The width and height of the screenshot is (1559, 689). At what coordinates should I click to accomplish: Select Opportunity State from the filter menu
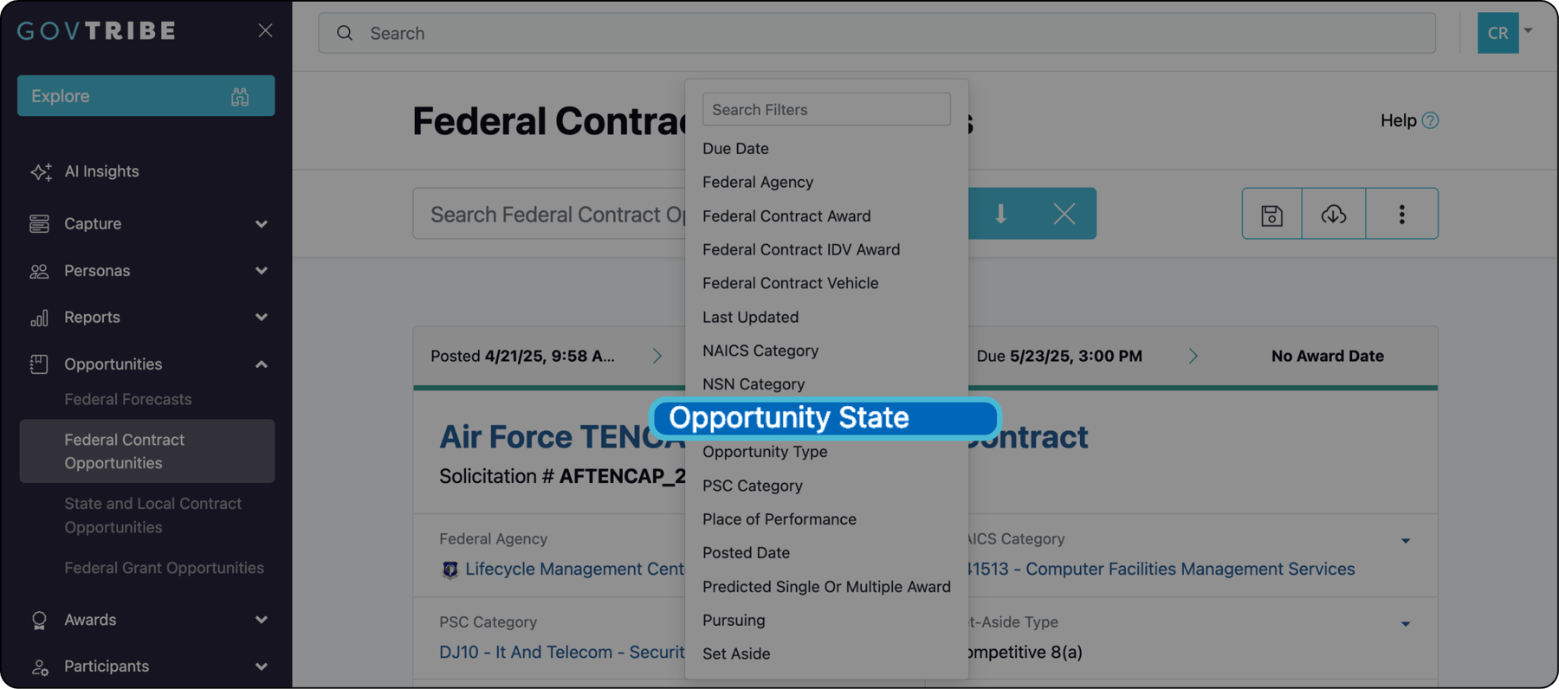824,418
